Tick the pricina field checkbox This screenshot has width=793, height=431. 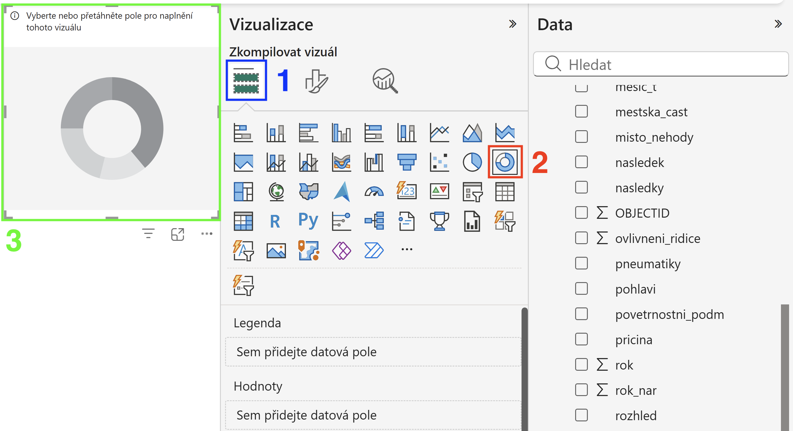[x=581, y=339]
